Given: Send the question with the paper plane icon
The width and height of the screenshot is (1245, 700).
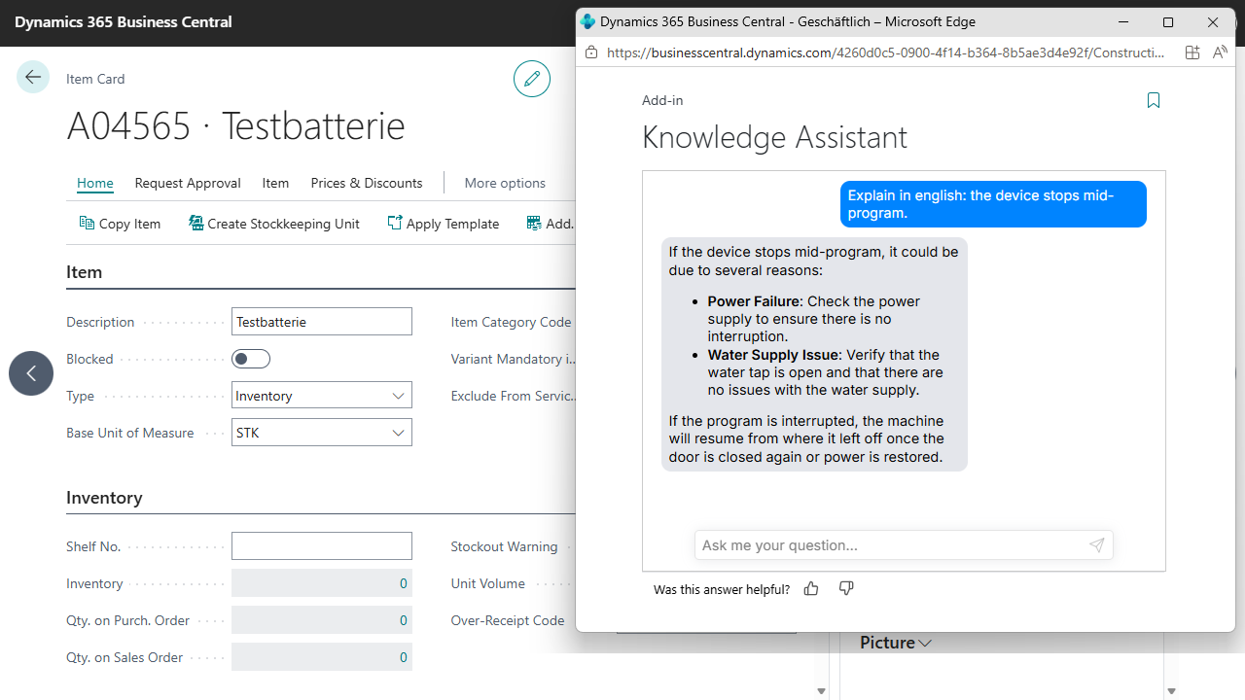Looking at the screenshot, I should (1097, 545).
